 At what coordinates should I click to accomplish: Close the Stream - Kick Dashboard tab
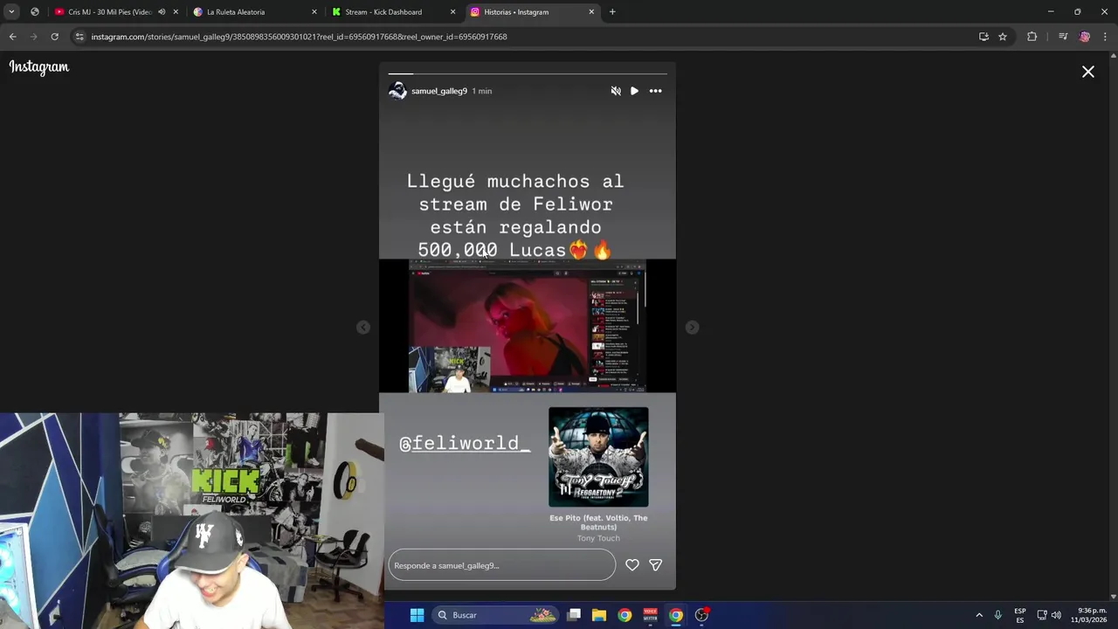click(452, 12)
